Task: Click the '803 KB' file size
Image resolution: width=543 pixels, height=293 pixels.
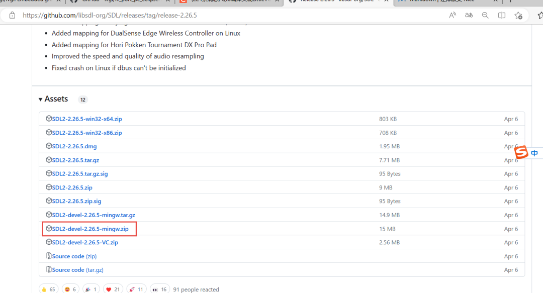Action: 388,119
